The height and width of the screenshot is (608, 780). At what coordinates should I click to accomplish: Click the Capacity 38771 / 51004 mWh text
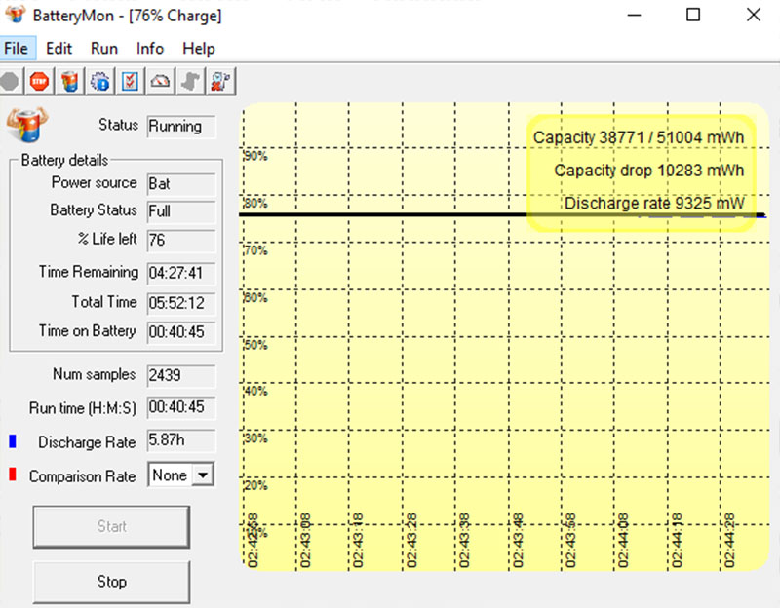click(x=639, y=137)
